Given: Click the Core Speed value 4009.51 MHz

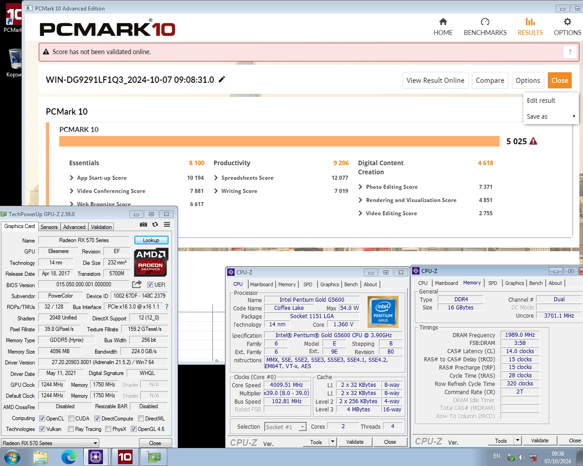Looking at the screenshot, I should (x=286, y=385).
